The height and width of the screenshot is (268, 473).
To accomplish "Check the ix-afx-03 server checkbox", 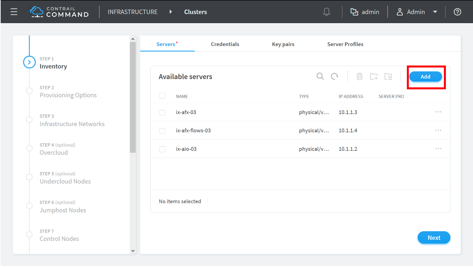I will click(x=162, y=112).
